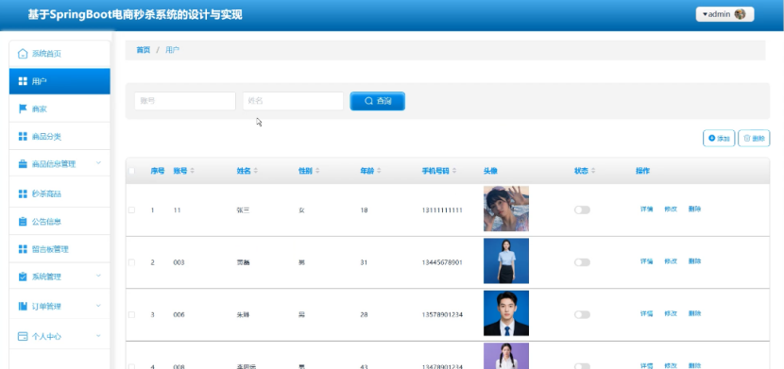The image size is (784, 369).
Task: Click 张三's avatar photo thumbnail
Action: [x=506, y=209]
